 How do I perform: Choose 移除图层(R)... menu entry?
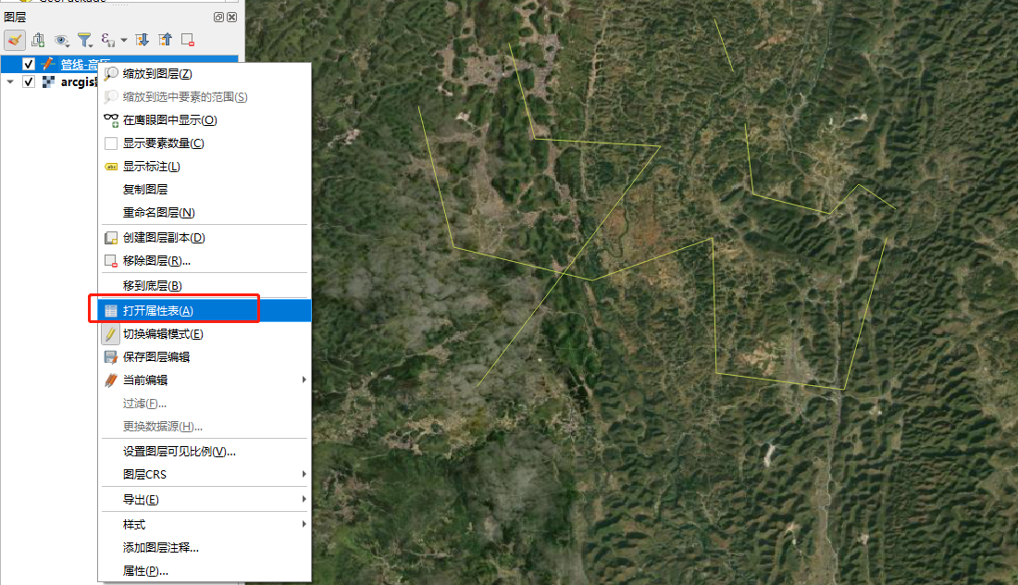(205, 261)
